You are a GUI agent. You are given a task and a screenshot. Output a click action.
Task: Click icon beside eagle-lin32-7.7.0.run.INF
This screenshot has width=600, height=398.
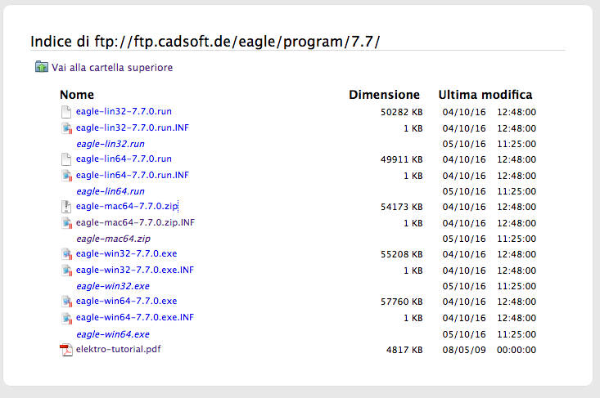66,128
